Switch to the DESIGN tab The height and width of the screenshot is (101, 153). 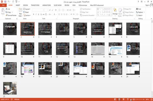pyautogui.click(x=25, y=5)
